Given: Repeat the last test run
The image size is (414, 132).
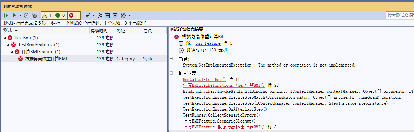Looking at the screenshot, I should click(x=26, y=15).
